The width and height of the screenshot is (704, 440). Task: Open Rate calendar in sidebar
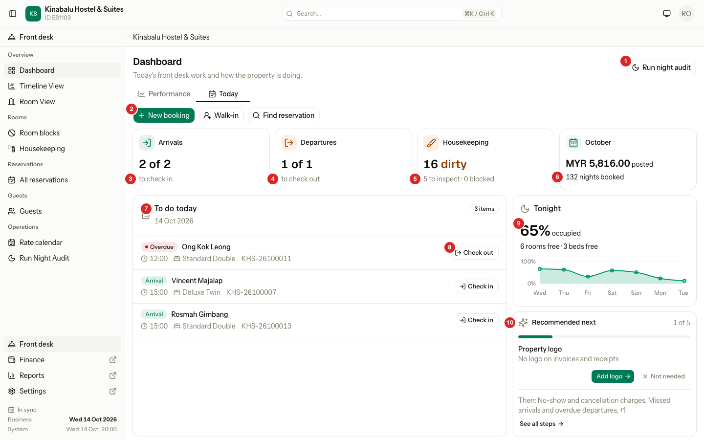tap(62, 242)
